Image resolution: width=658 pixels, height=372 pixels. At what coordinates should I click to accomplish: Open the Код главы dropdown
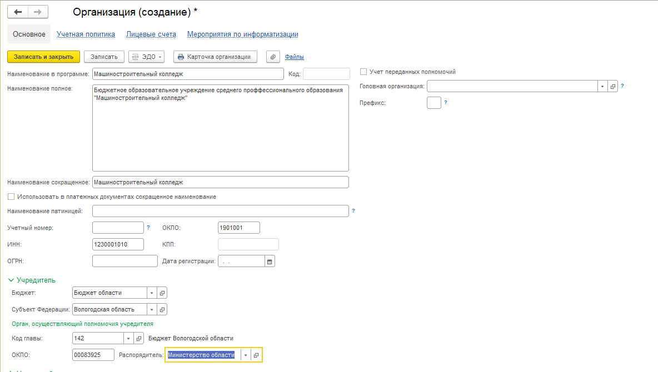point(128,338)
